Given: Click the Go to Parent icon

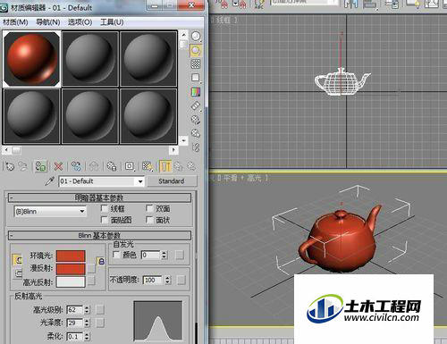Looking at the screenshot, I should (179, 166).
